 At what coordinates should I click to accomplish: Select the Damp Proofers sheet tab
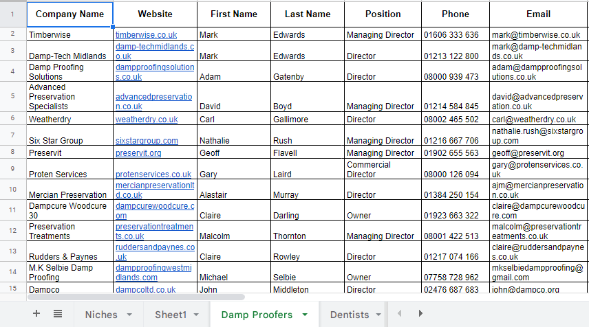257,315
